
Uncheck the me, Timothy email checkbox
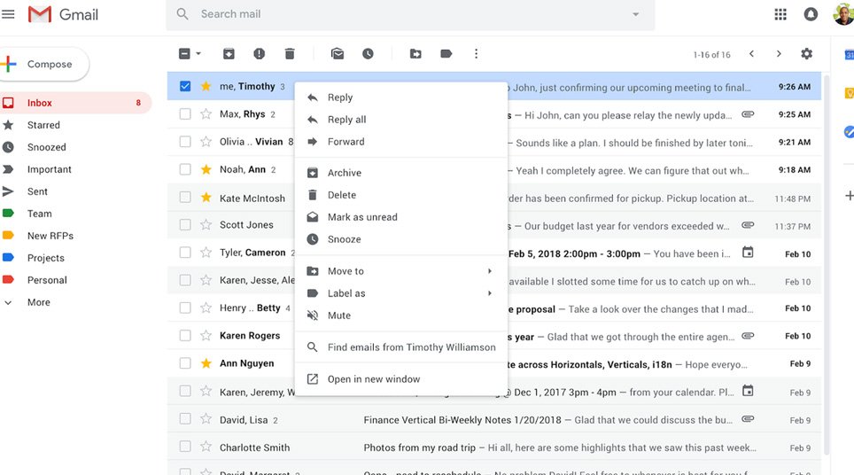185,87
